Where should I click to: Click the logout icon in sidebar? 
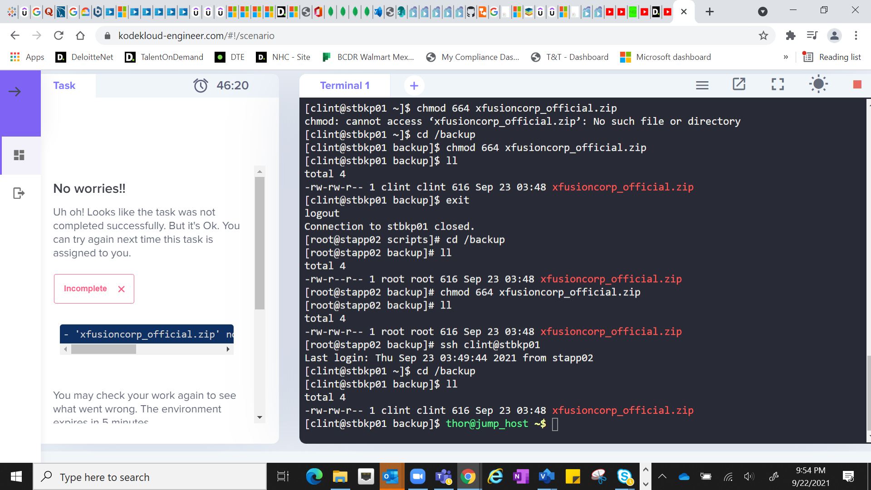(x=19, y=193)
